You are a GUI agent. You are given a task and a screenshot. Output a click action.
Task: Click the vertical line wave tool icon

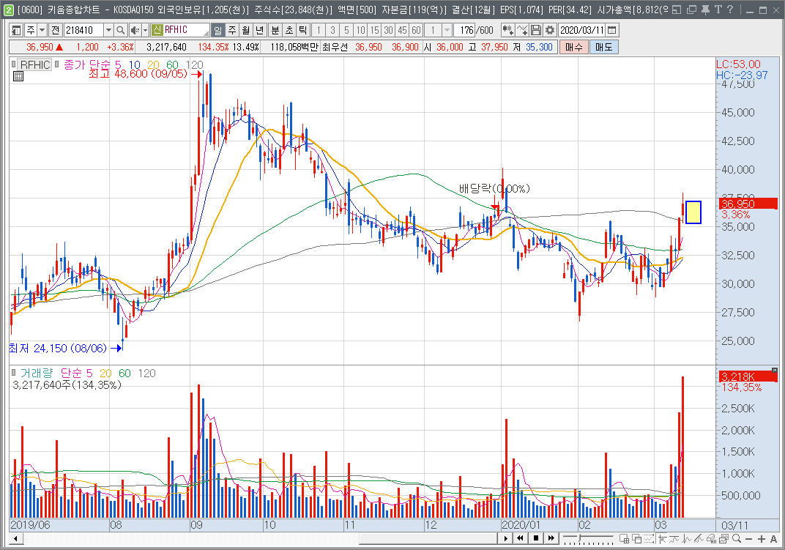(x=687, y=538)
